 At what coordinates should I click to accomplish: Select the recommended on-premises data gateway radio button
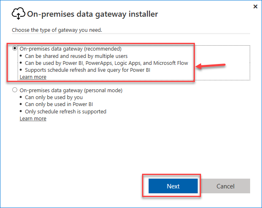tap(15, 49)
